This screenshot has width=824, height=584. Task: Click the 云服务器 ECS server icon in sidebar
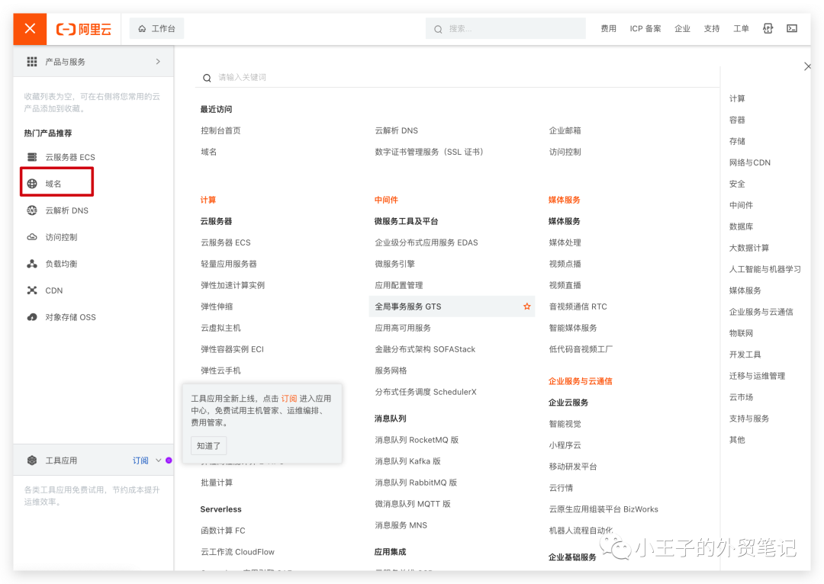tap(32, 157)
